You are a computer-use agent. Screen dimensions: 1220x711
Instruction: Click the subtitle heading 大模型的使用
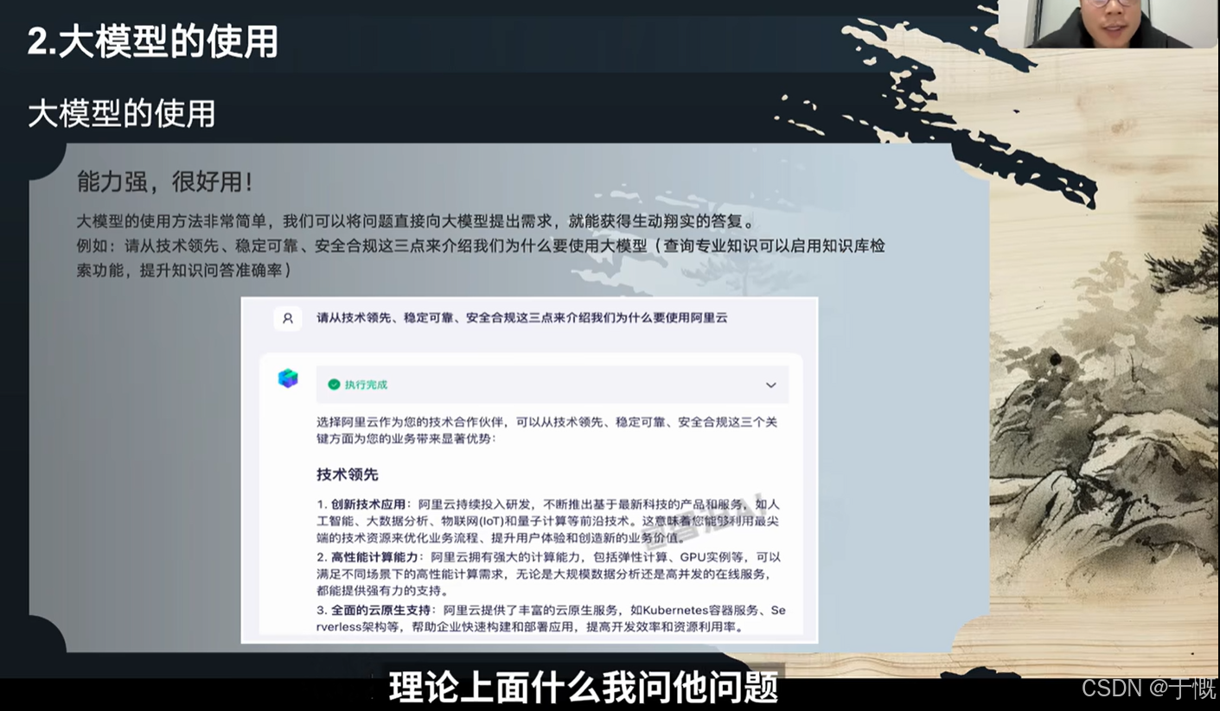[x=122, y=113]
